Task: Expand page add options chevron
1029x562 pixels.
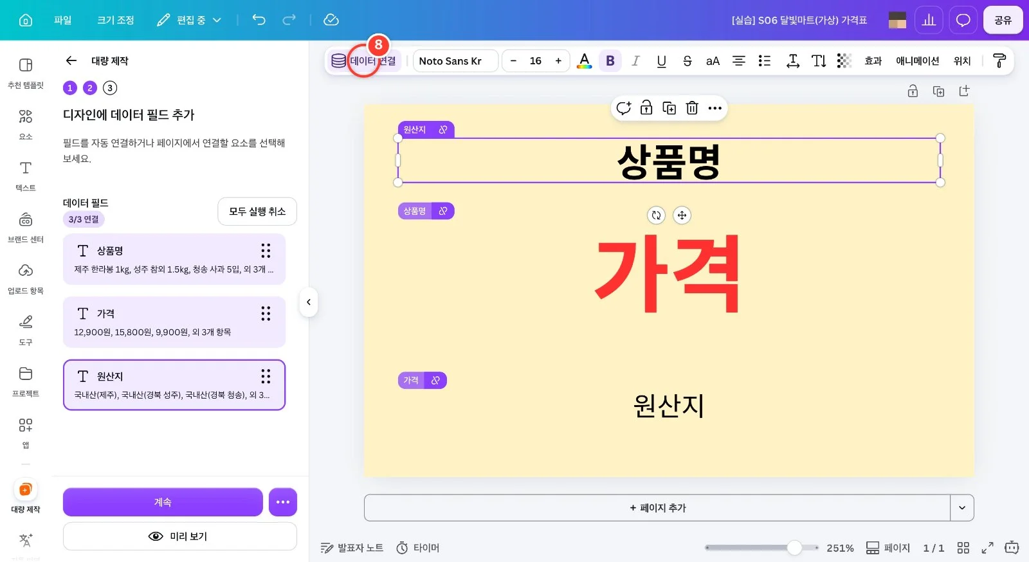Action: tap(962, 508)
